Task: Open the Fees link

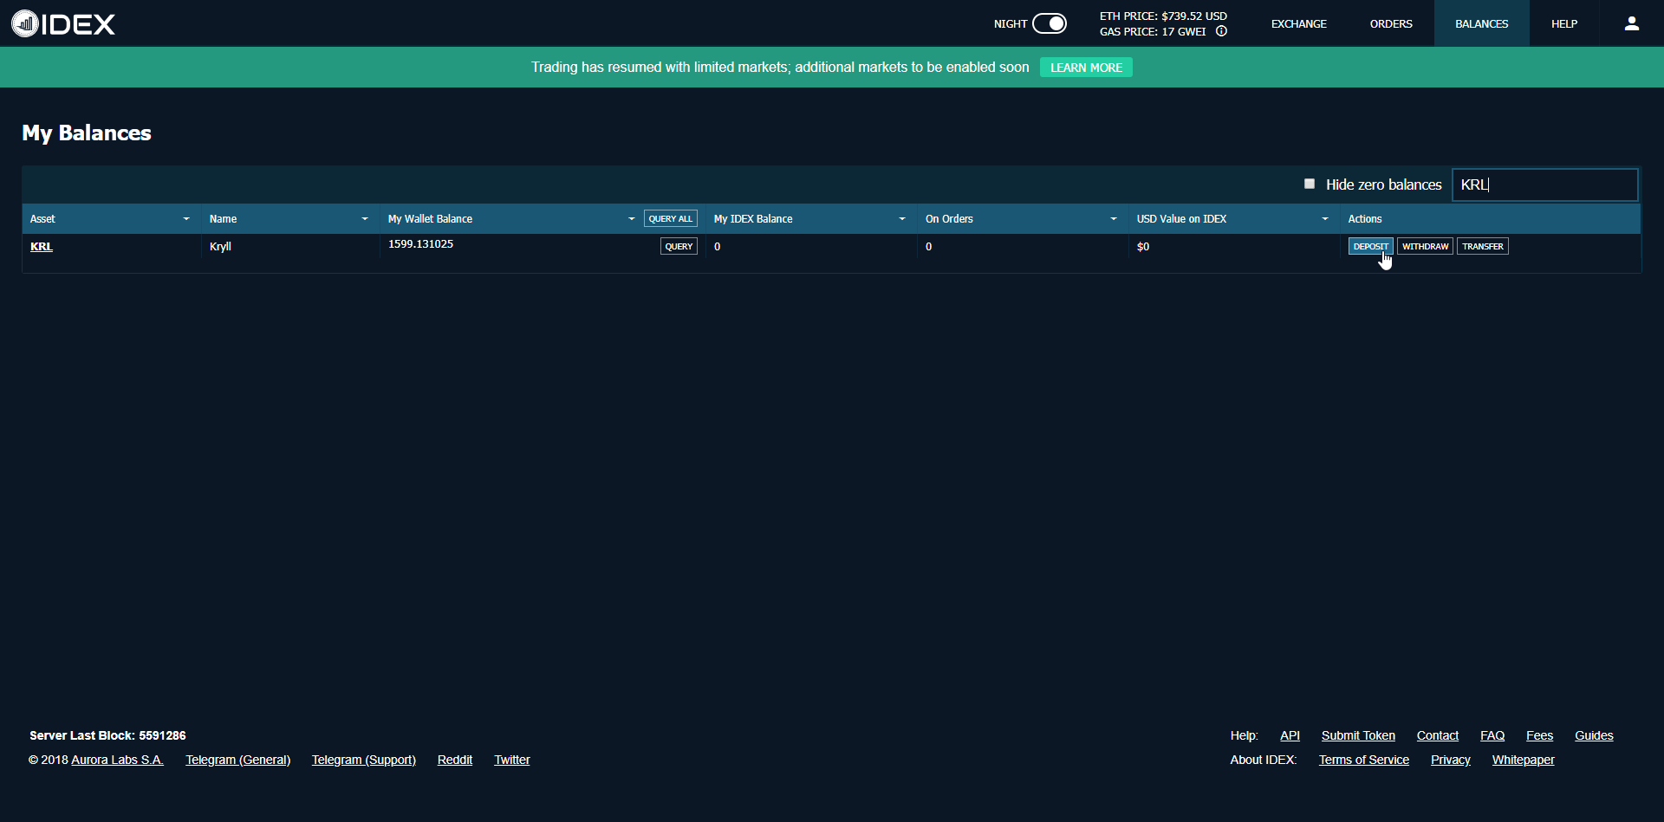Action: click(x=1539, y=735)
